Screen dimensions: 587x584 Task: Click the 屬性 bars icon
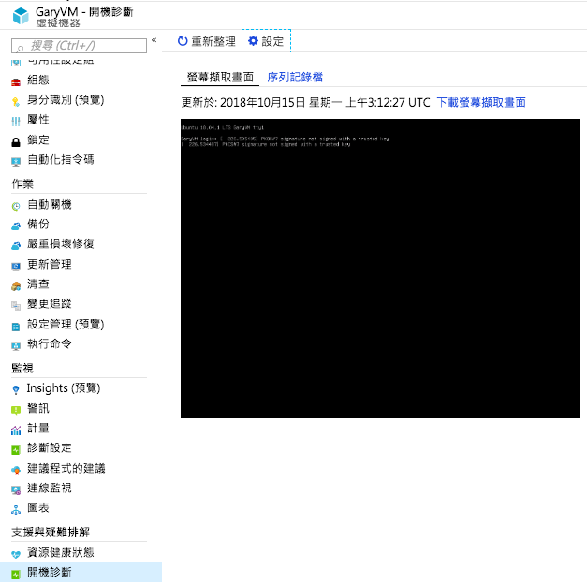tap(16, 122)
